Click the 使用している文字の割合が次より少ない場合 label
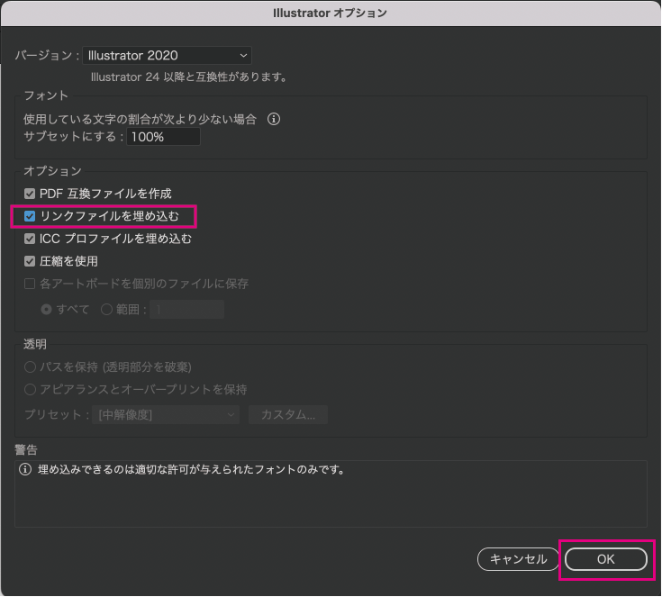Image resolution: width=662 pixels, height=597 pixels. point(141,120)
